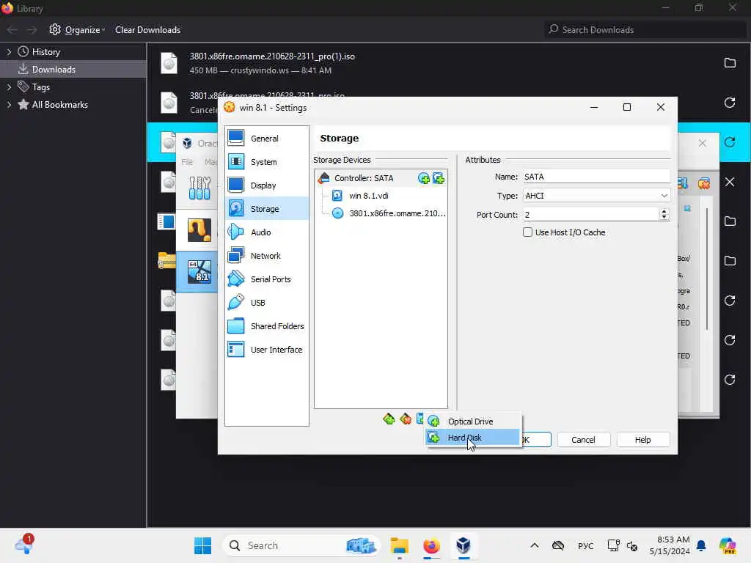Select Controller: SATA in Storage Devices
This screenshot has height=563, width=751.
pyautogui.click(x=364, y=178)
